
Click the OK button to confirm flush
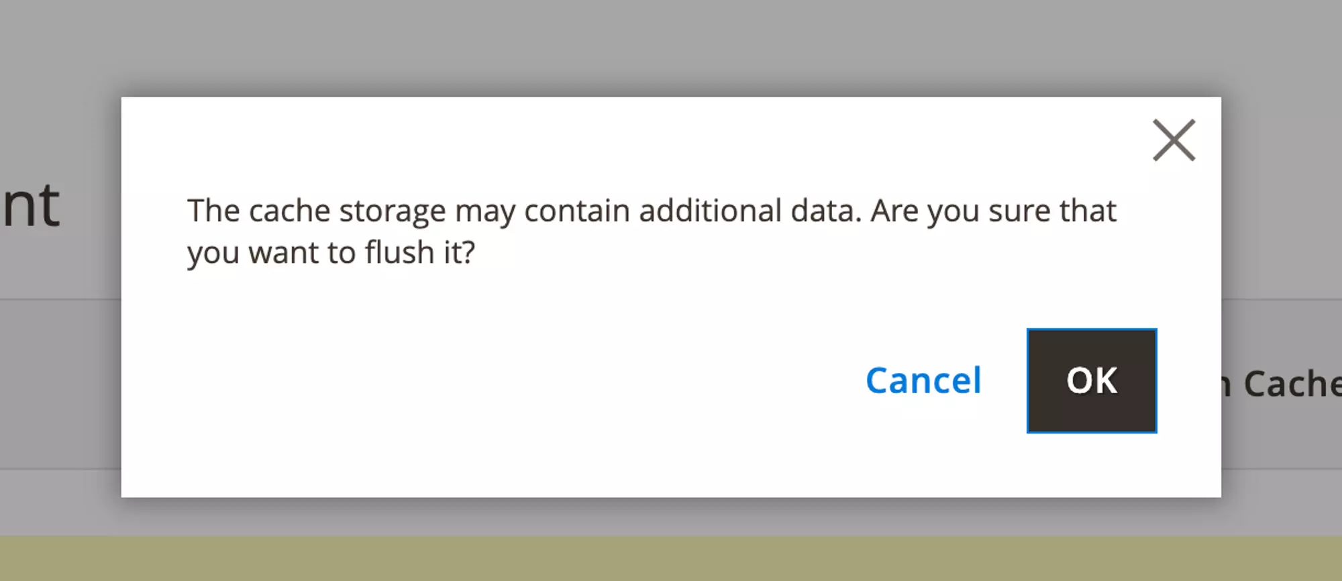pyautogui.click(x=1091, y=380)
